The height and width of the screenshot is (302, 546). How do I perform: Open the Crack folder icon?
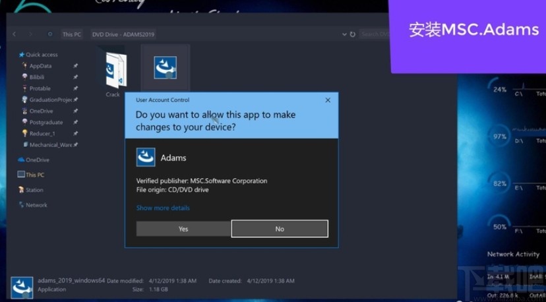tap(115, 70)
